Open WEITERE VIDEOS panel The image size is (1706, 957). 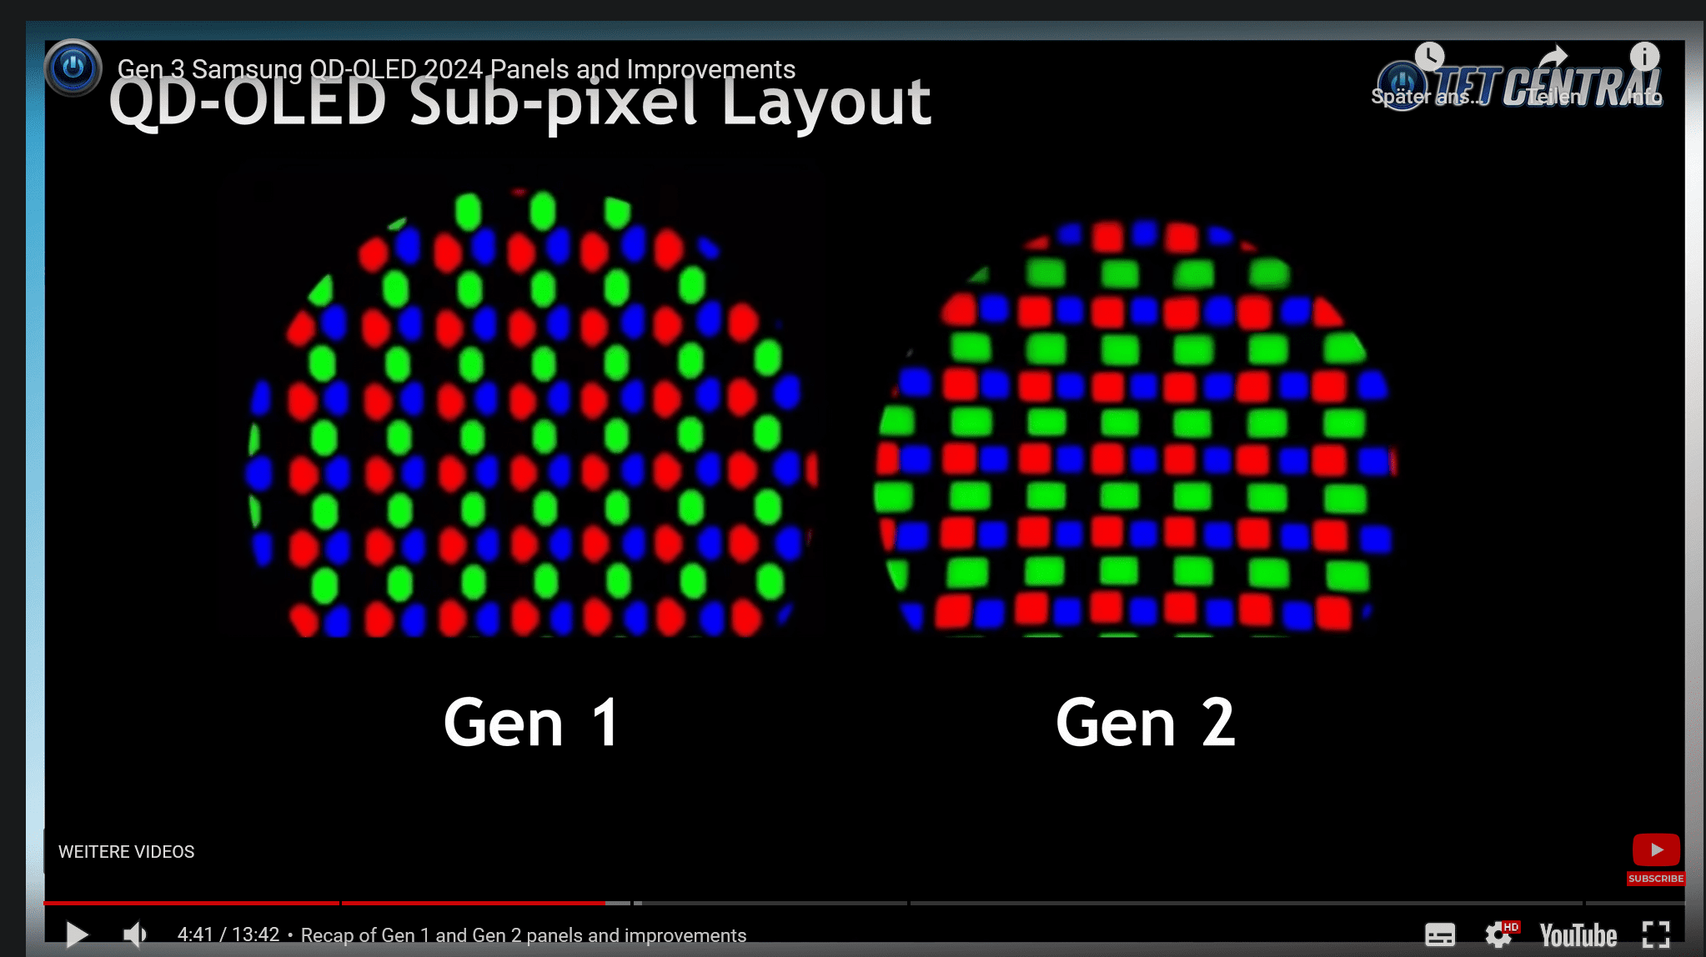click(x=126, y=852)
